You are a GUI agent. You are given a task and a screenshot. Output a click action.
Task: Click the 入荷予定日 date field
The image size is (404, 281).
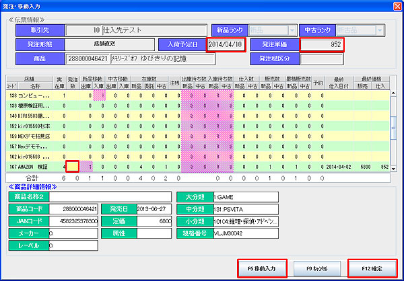226,44
